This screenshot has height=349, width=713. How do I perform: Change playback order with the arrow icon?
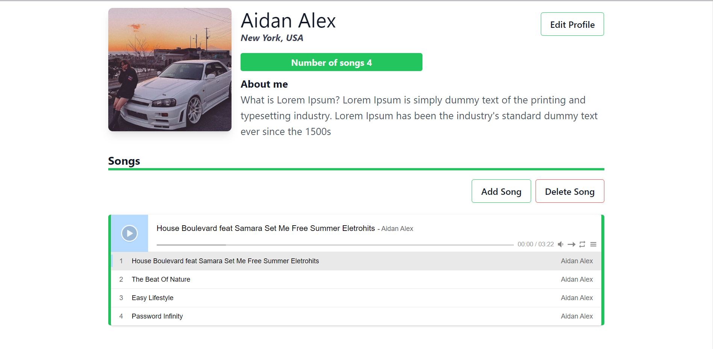(571, 244)
